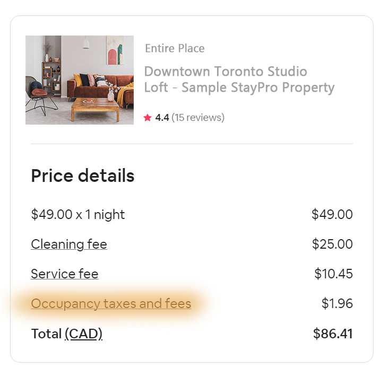Open the Service fee details link
The height and width of the screenshot is (377, 381).
[65, 274]
